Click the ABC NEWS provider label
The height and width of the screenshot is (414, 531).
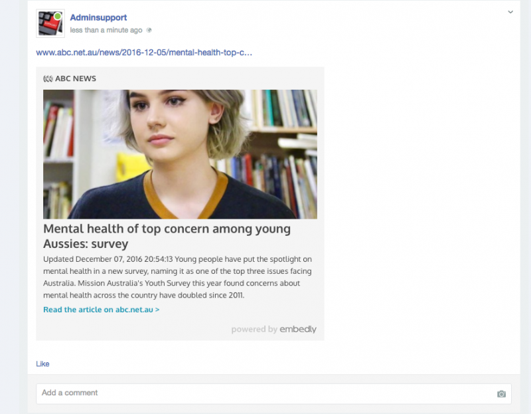76,78
